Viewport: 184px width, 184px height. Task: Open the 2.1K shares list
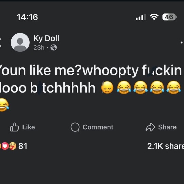(166, 146)
